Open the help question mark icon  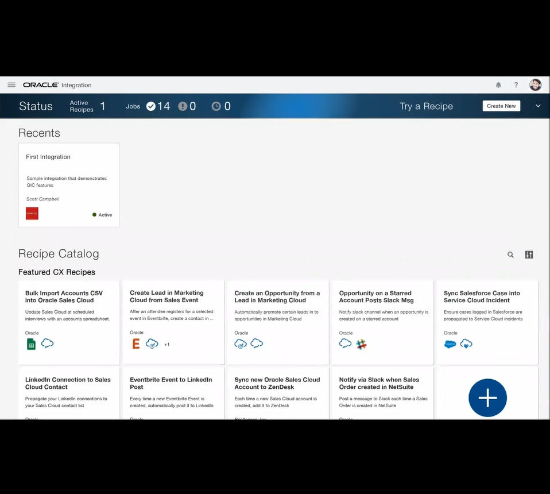click(516, 85)
